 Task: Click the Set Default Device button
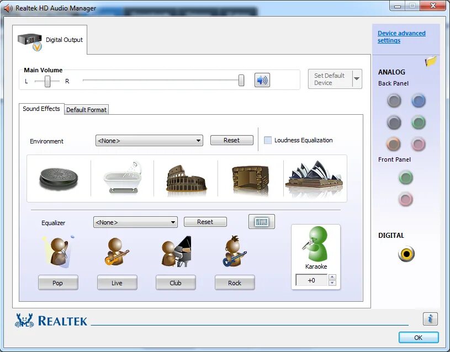[x=330, y=79]
